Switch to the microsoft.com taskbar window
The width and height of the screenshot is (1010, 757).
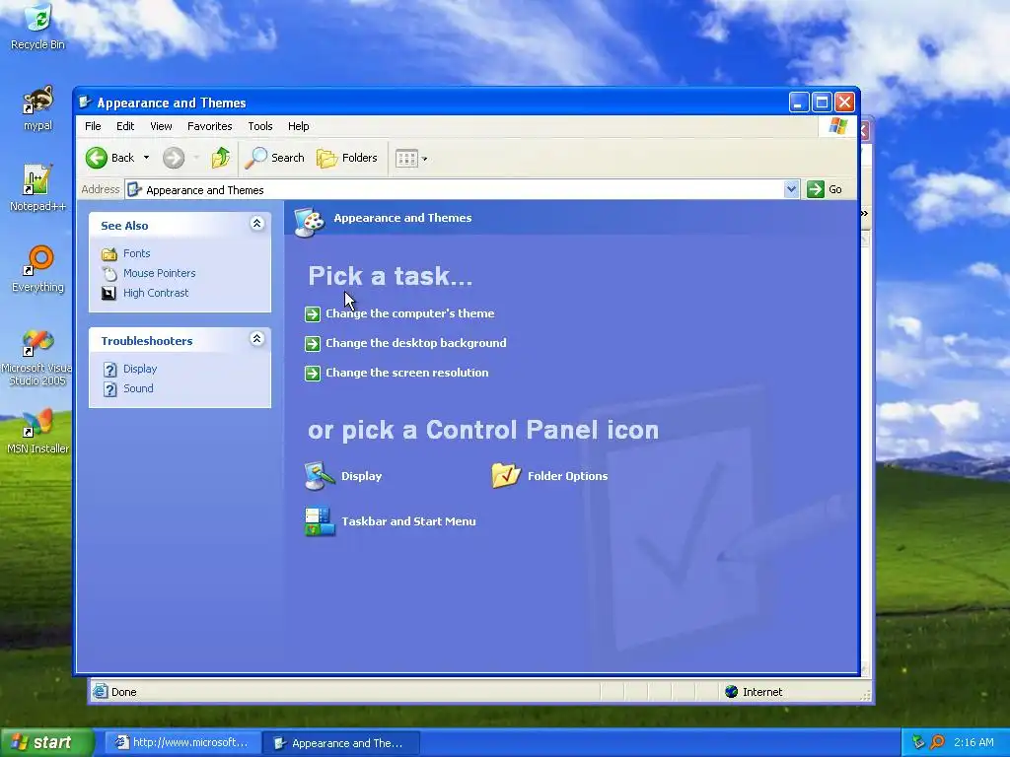(182, 743)
